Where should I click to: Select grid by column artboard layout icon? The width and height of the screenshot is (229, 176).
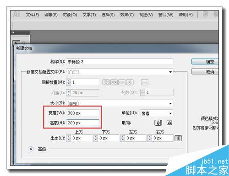click(114, 82)
